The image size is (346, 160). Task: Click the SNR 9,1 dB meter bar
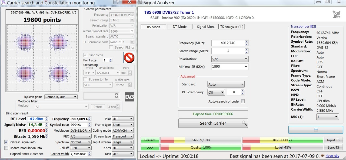(201, 140)
